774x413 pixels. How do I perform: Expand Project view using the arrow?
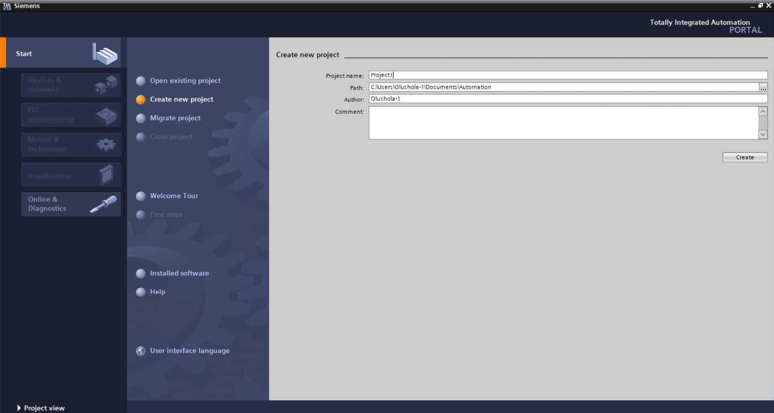[x=19, y=408]
